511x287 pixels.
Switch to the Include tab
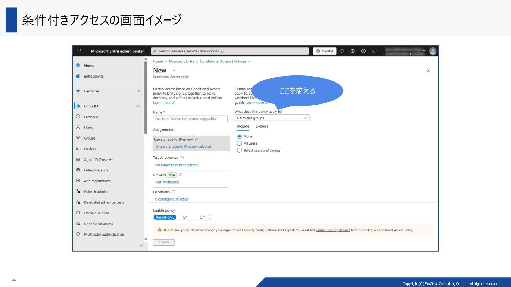point(243,126)
